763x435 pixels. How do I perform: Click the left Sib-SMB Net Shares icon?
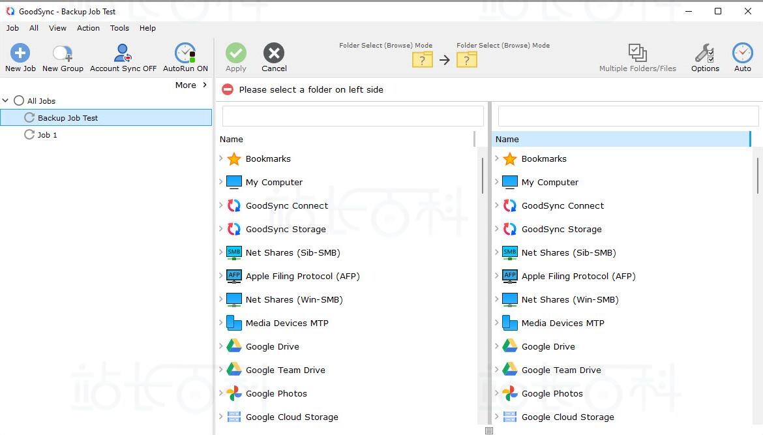click(234, 252)
